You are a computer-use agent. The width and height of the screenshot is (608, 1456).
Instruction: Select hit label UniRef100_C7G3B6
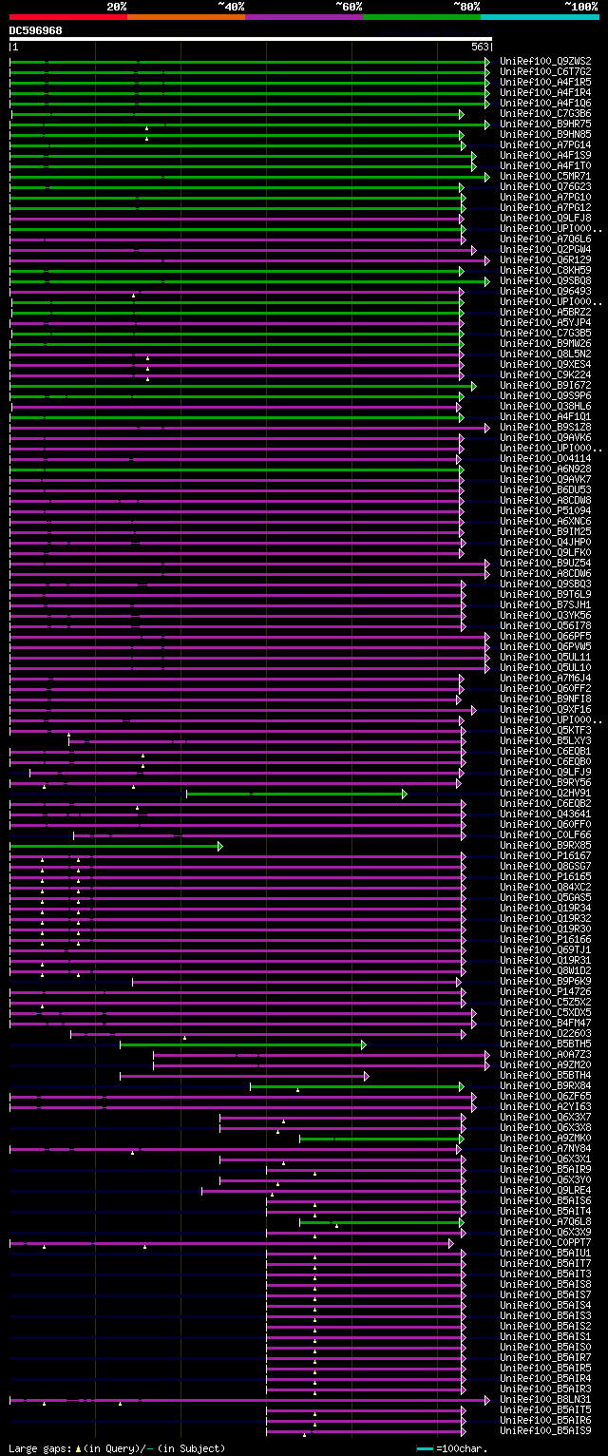(545, 113)
